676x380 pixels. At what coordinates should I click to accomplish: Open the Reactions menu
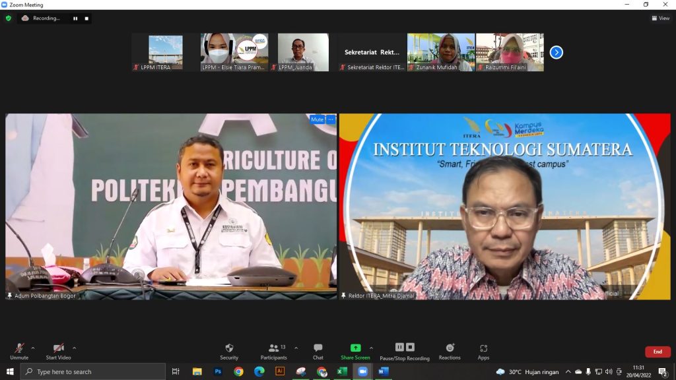tap(450, 352)
